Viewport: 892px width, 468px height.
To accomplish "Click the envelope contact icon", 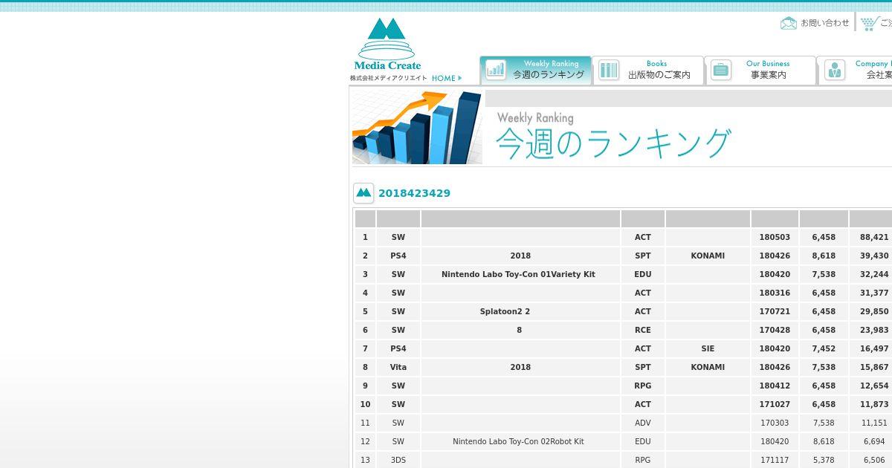I will click(x=789, y=23).
